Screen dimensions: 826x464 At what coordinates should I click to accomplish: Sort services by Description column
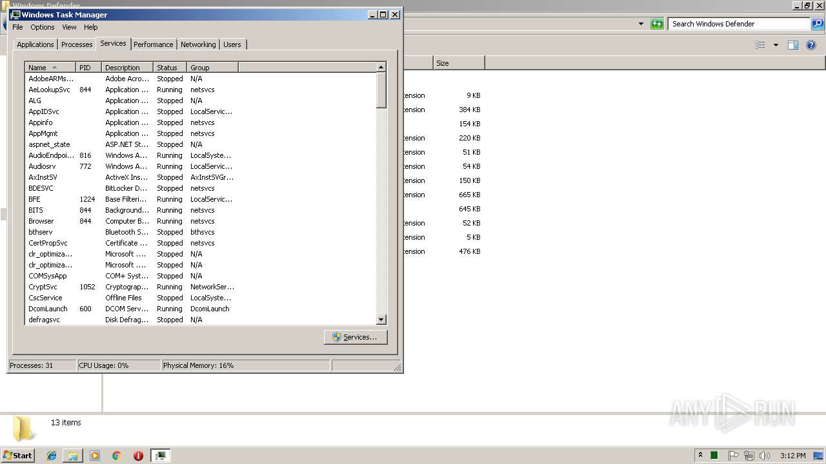(x=127, y=68)
